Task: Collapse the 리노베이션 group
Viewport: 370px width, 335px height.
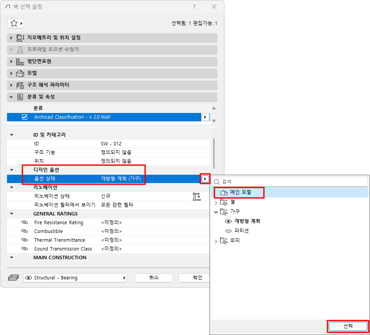Action: [11, 187]
